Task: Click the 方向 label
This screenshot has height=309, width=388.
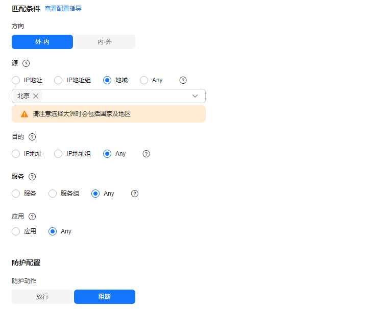Action: coord(18,26)
